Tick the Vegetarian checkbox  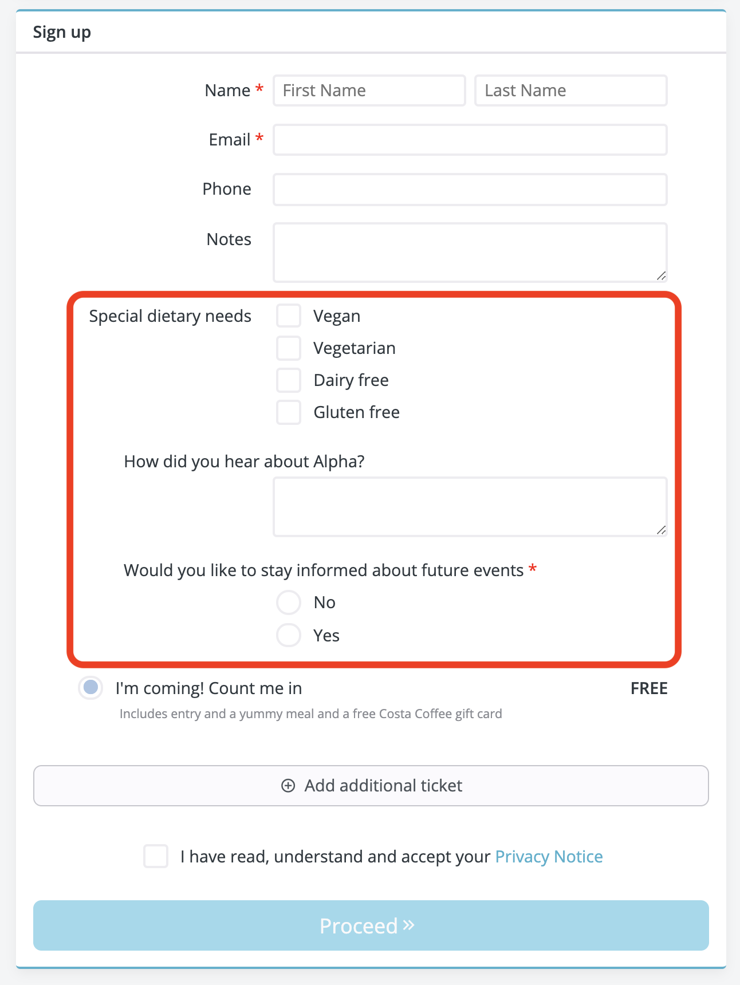289,348
